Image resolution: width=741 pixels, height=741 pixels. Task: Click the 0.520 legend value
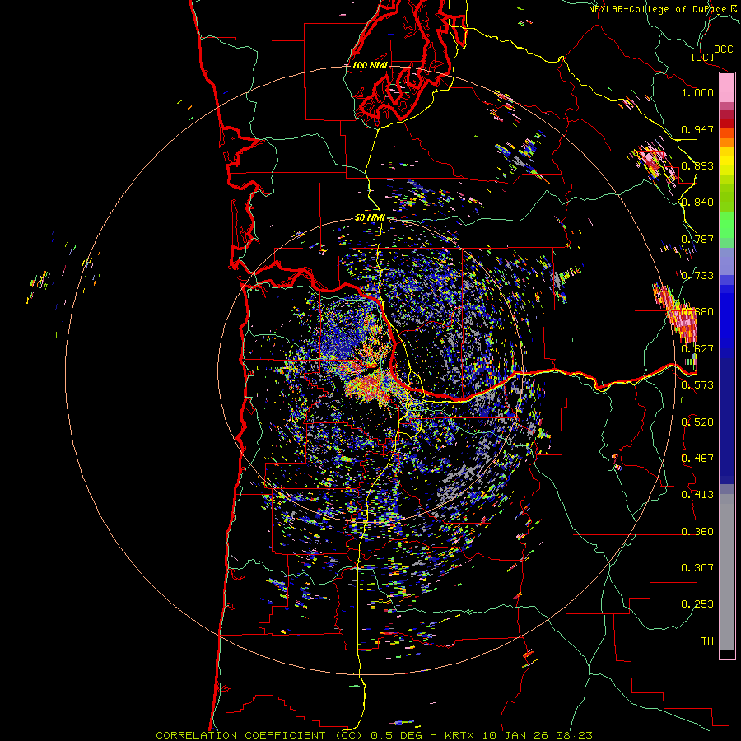point(697,422)
